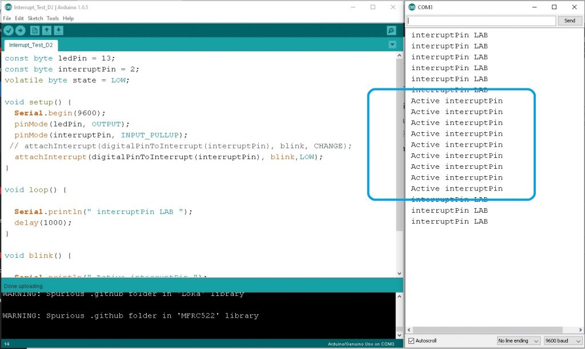Click the code editor vertical scrollbar thumb

399,145
